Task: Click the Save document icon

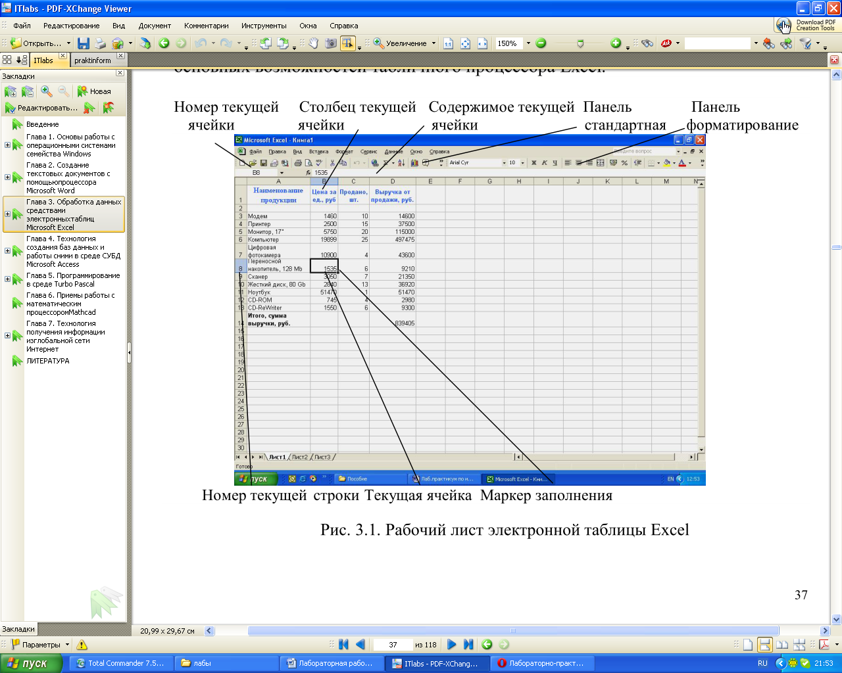Action: [84, 43]
